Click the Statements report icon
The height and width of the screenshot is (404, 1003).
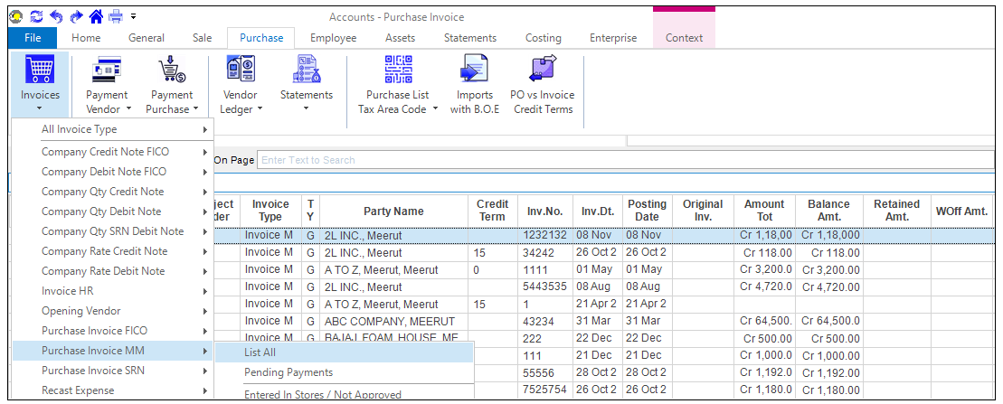306,70
